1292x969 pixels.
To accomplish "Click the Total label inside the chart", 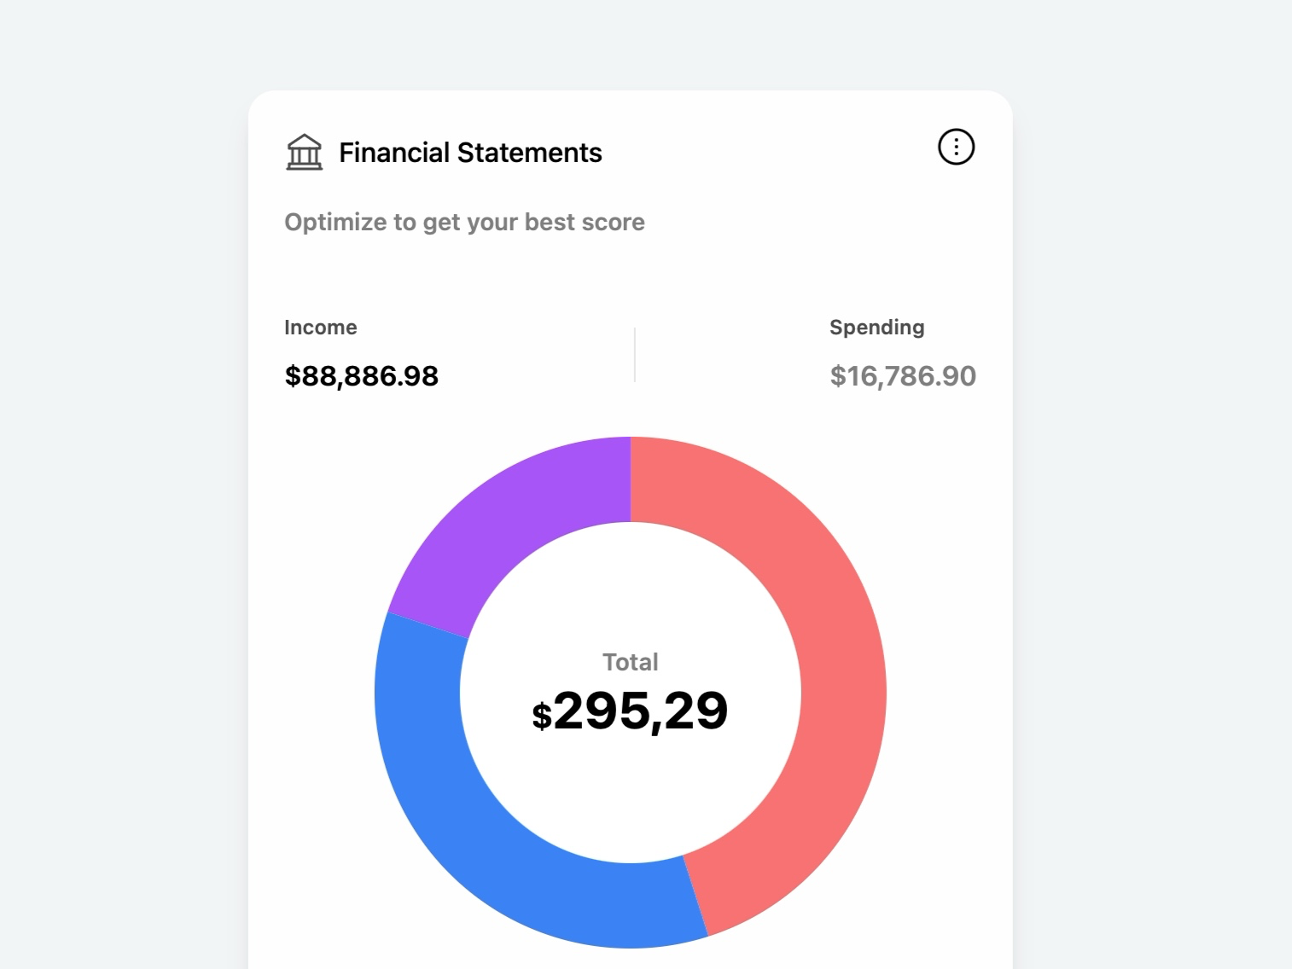I will point(630,661).
